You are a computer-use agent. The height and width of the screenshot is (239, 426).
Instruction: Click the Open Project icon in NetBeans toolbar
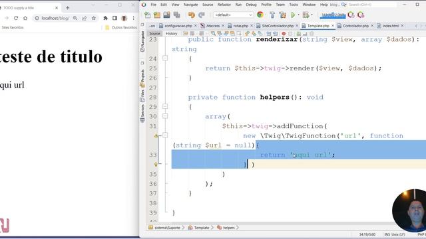(166, 15)
